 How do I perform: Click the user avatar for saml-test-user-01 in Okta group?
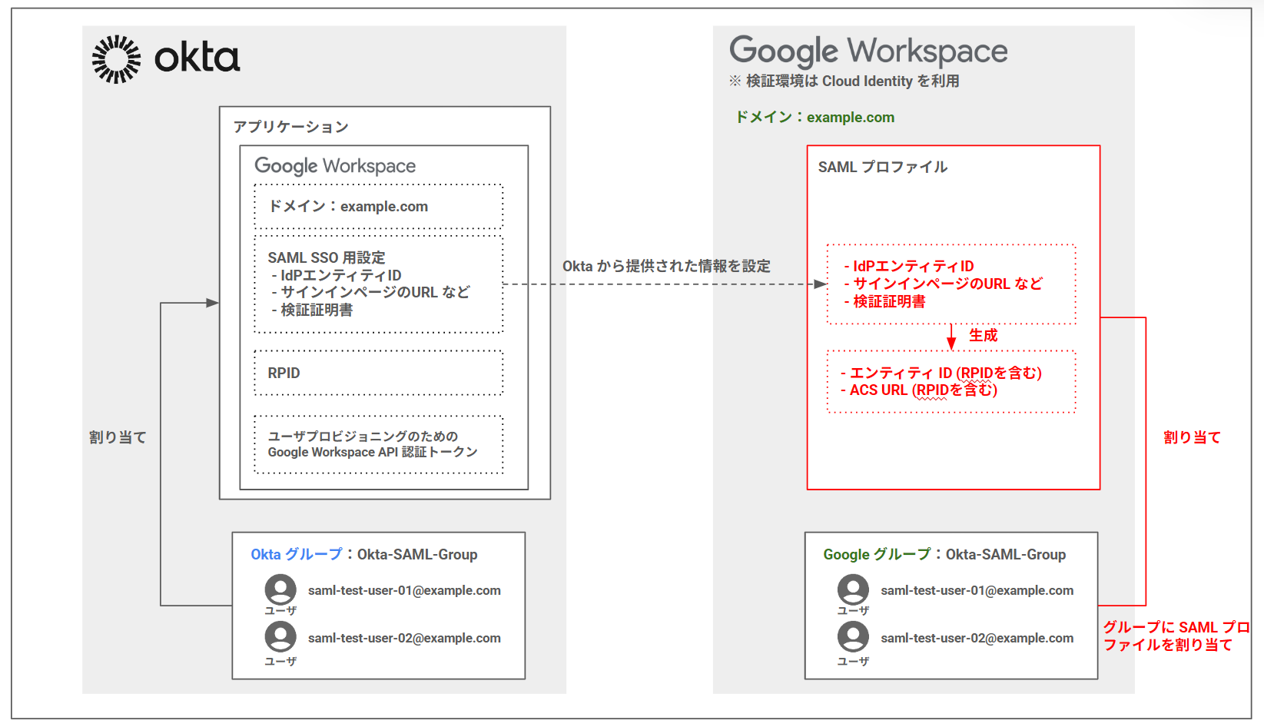pos(280,589)
